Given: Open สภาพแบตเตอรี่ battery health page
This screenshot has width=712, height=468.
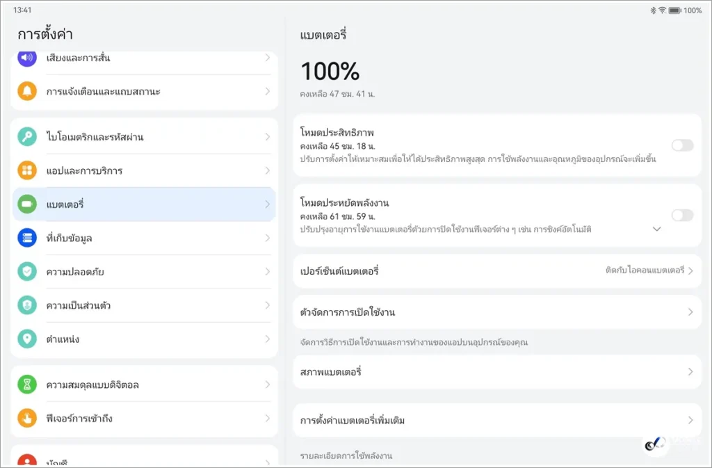Looking at the screenshot, I should point(496,372).
